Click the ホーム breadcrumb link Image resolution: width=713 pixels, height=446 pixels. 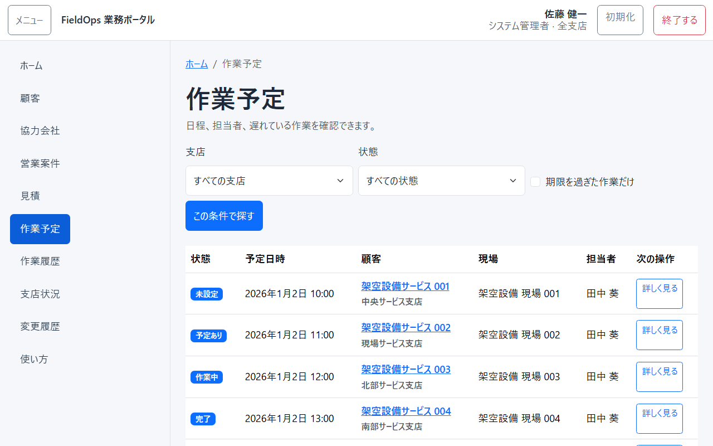tap(197, 64)
